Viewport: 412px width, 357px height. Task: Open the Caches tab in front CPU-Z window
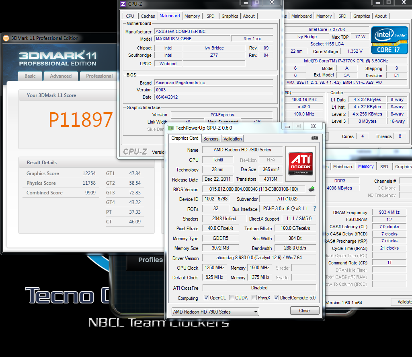point(148,16)
